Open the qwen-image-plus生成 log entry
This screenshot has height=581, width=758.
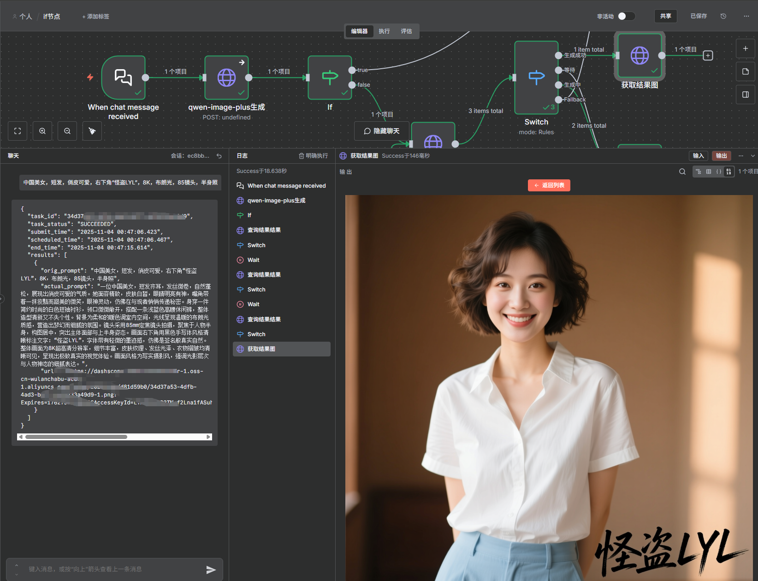(x=282, y=201)
